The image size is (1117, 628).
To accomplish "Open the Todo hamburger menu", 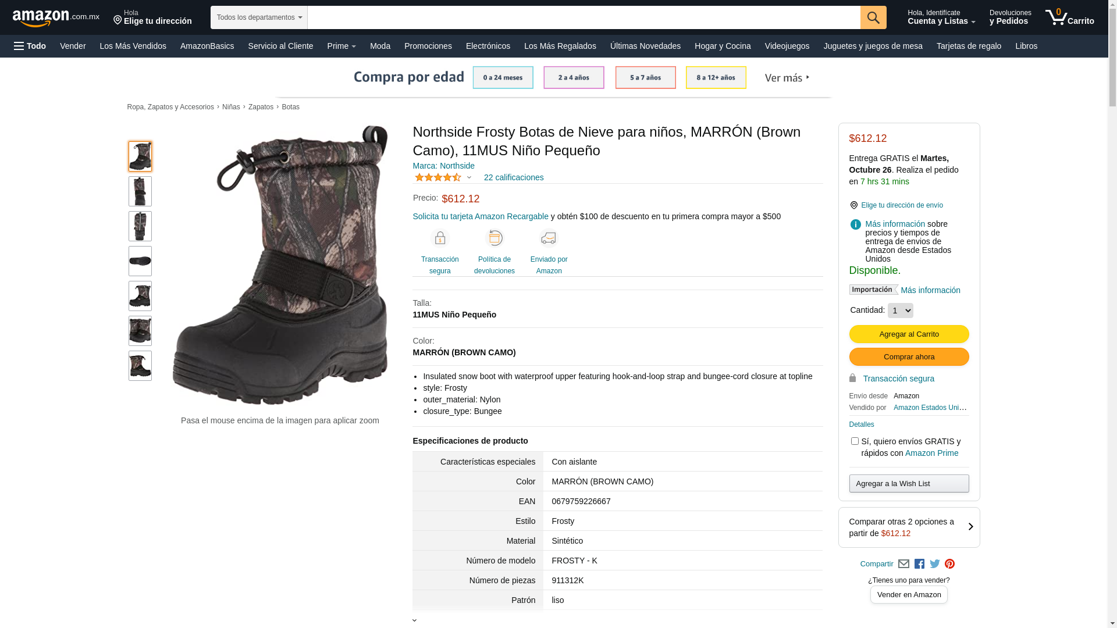I will 30,46.
